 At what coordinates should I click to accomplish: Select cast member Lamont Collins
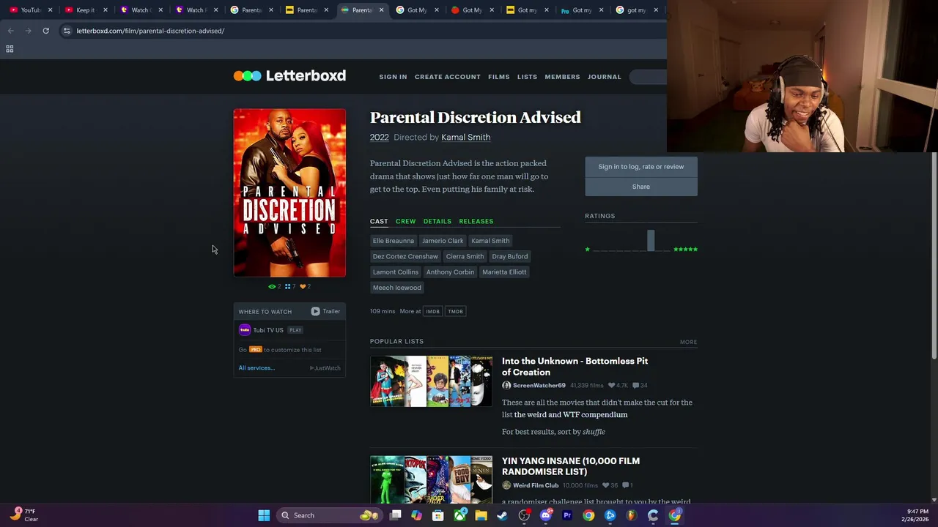396,272
